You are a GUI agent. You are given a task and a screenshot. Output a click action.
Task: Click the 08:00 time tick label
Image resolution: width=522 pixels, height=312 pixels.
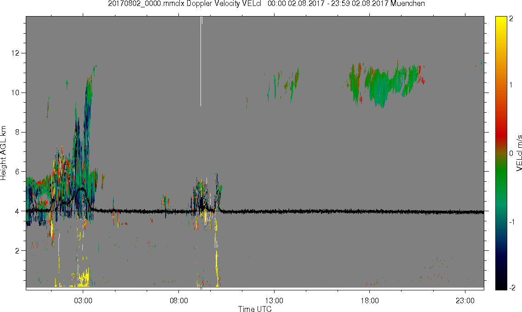coord(179,301)
